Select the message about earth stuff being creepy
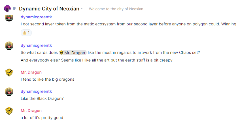The height and width of the screenshot is (123, 238). (96, 60)
